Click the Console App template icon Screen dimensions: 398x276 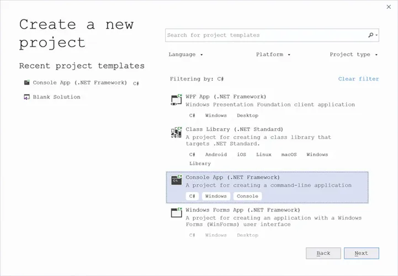click(176, 180)
